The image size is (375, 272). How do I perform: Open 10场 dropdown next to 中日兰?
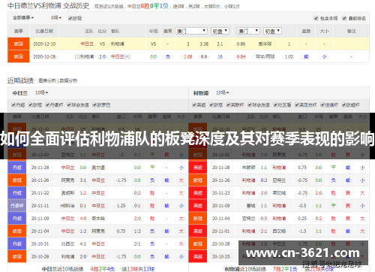click(41, 92)
